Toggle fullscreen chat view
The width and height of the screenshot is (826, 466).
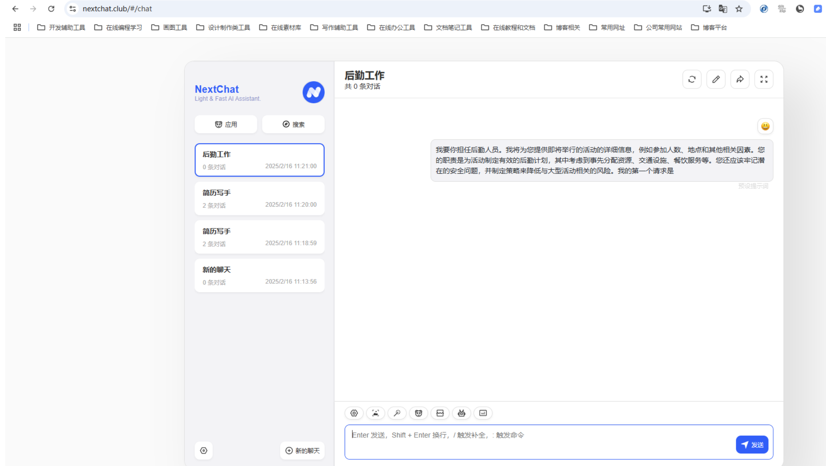pos(764,79)
